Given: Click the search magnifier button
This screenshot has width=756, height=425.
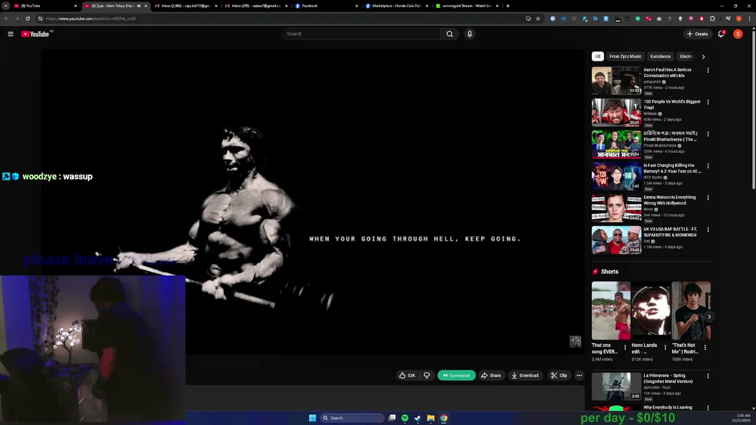Looking at the screenshot, I should point(449,34).
